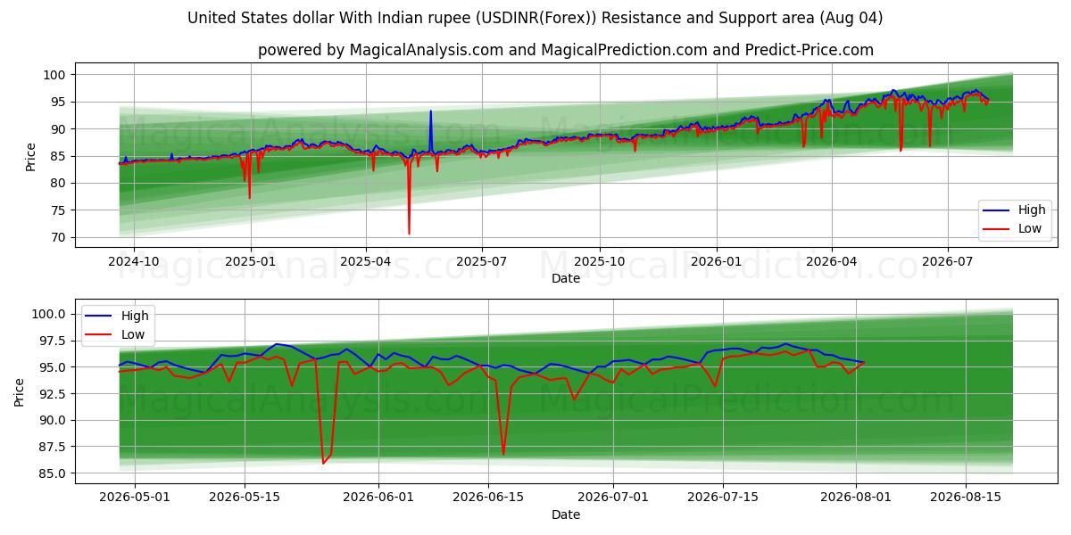Screen dimensions: 1071x535
Task: Click the 'Date' axis label under top chart
Action: [x=566, y=278]
